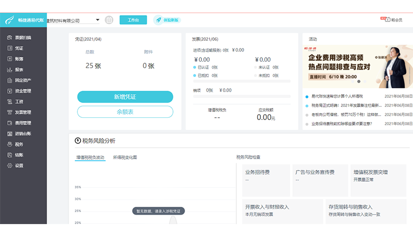Switch to the 增值税税负波动 tab
The height and width of the screenshot is (233, 413).
[90, 157]
